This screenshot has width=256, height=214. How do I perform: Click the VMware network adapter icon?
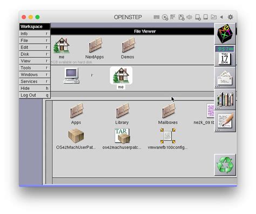173,17
